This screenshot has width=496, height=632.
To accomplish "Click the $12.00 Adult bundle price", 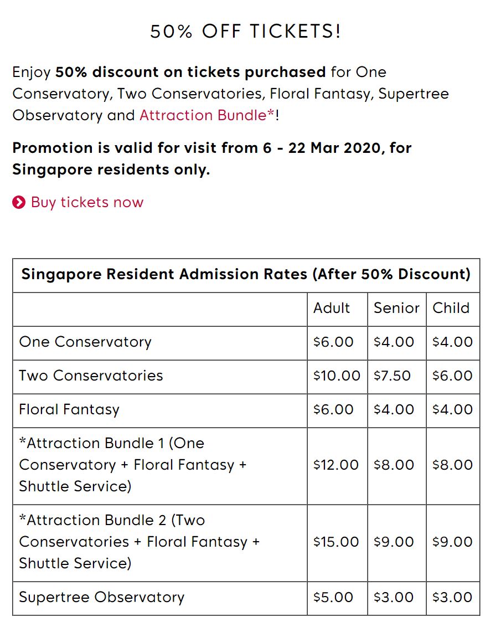I will [x=336, y=465].
